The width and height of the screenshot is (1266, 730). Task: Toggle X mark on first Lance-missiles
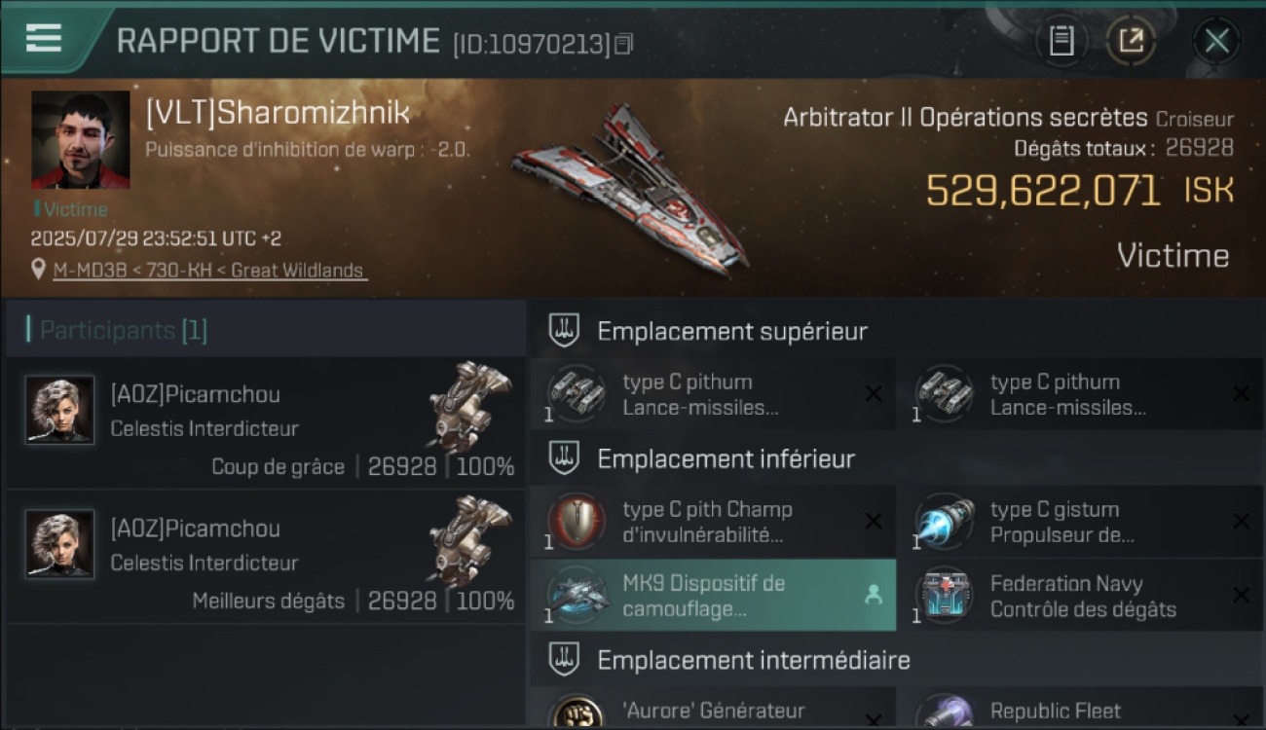[874, 393]
